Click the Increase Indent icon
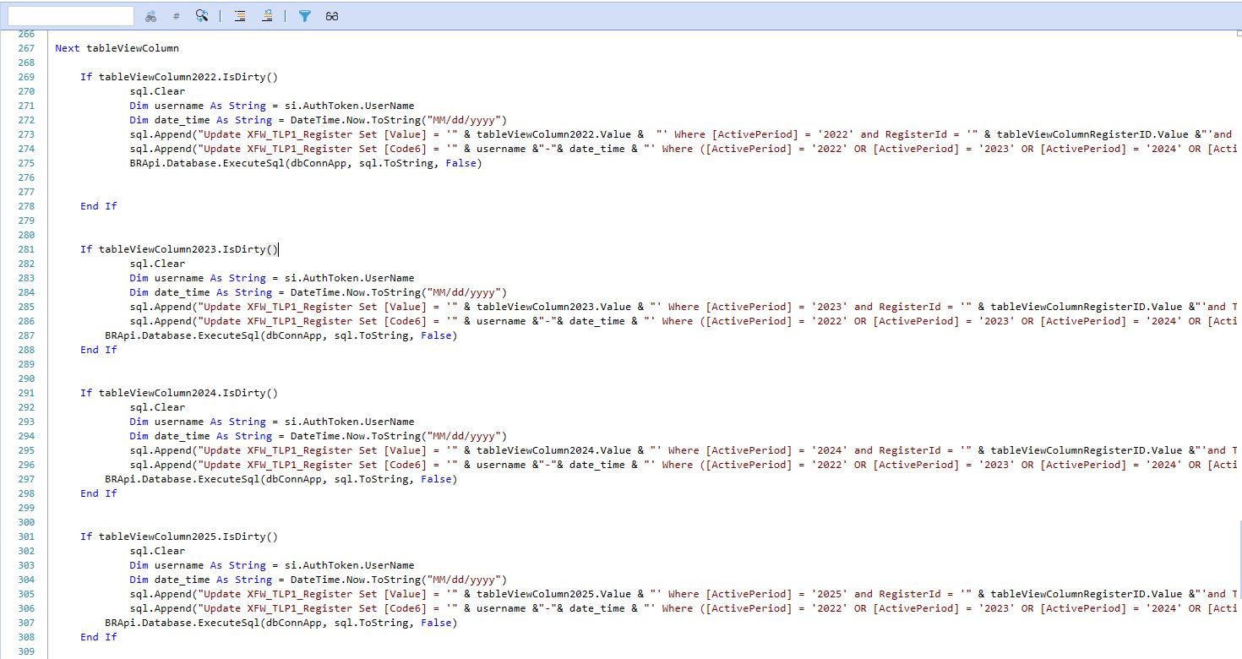The image size is (1242, 659). (239, 14)
